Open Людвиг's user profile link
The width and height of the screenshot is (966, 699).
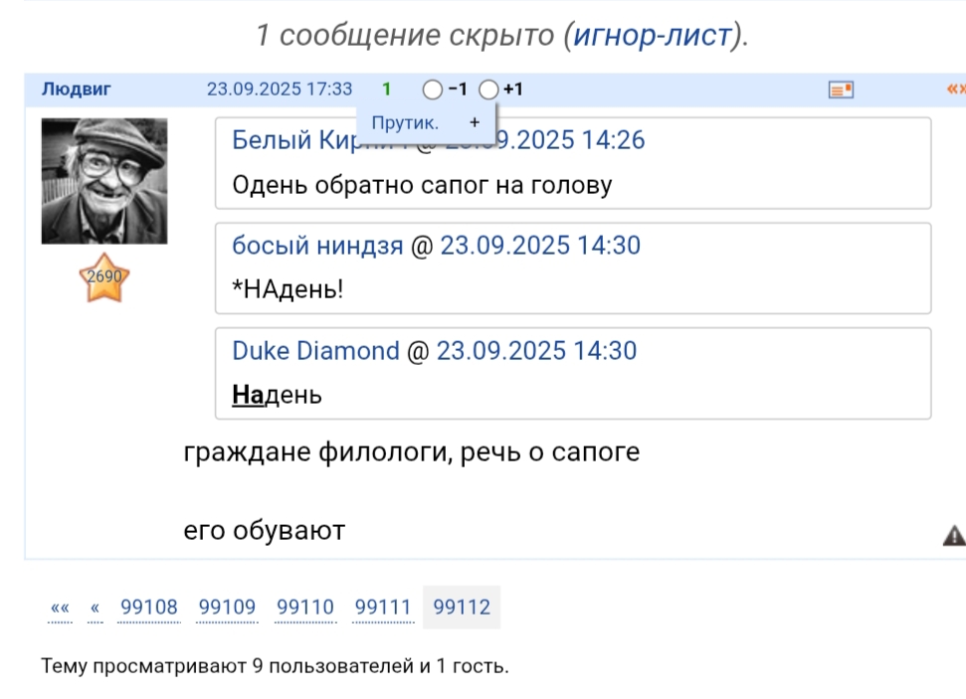[x=77, y=89]
